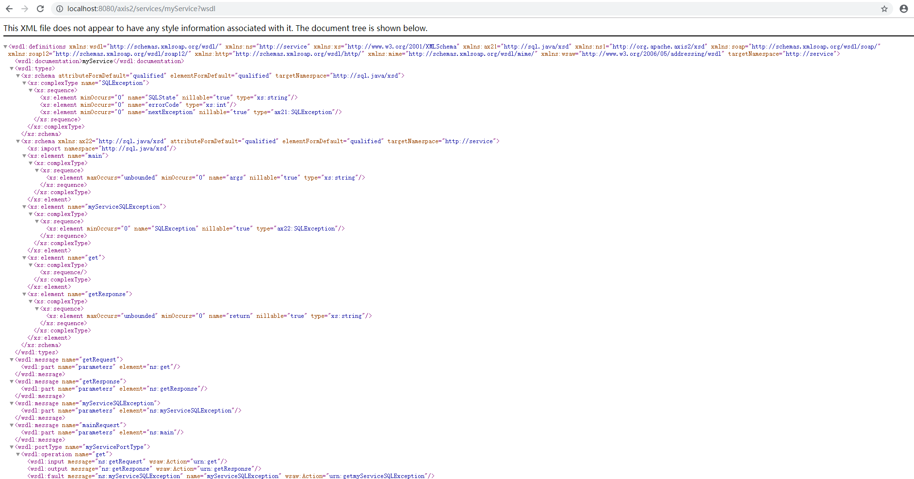Reload the WSDL page
The width and height of the screenshot is (914, 479).
tap(40, 8)
